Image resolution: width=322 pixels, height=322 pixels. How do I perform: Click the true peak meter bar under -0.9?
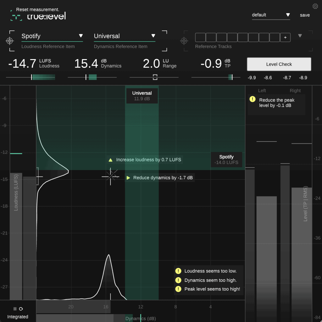click(x=216, y=77)
